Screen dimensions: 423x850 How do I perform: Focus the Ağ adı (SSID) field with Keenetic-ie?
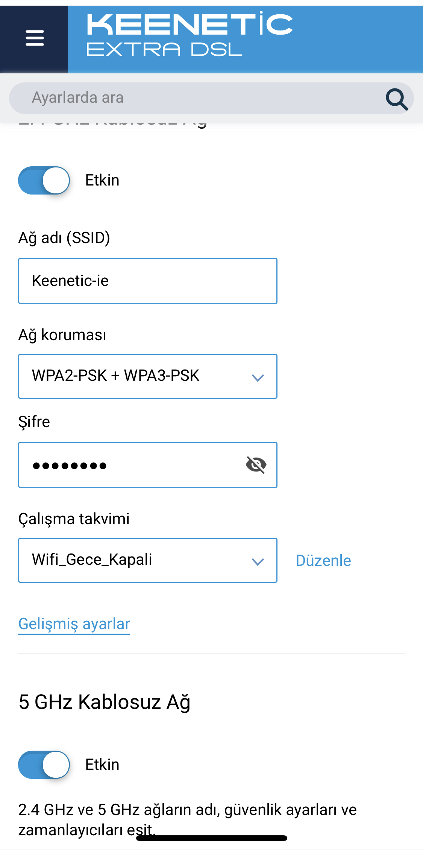coord(148,281)
